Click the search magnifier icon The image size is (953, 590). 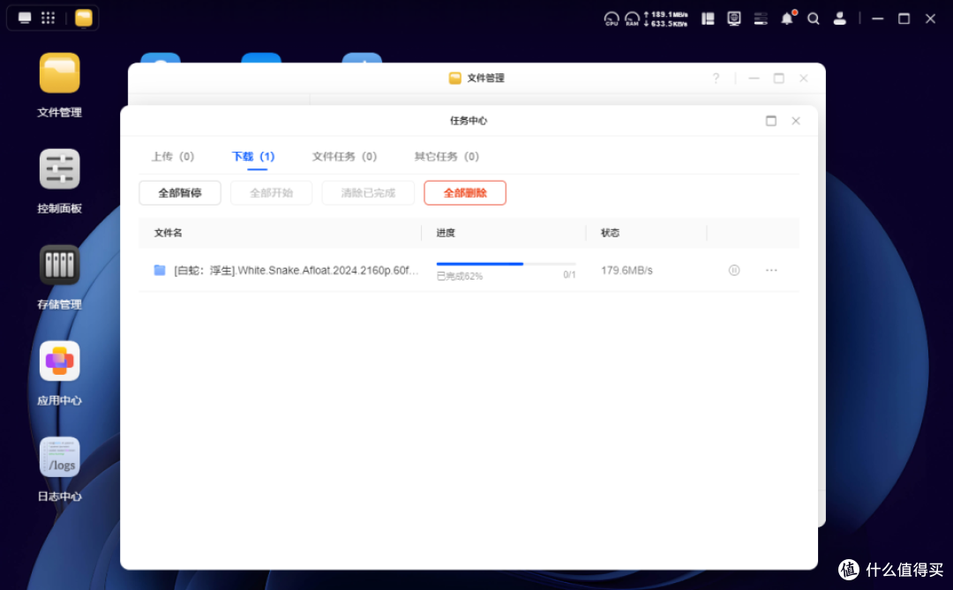coord(814,19)
